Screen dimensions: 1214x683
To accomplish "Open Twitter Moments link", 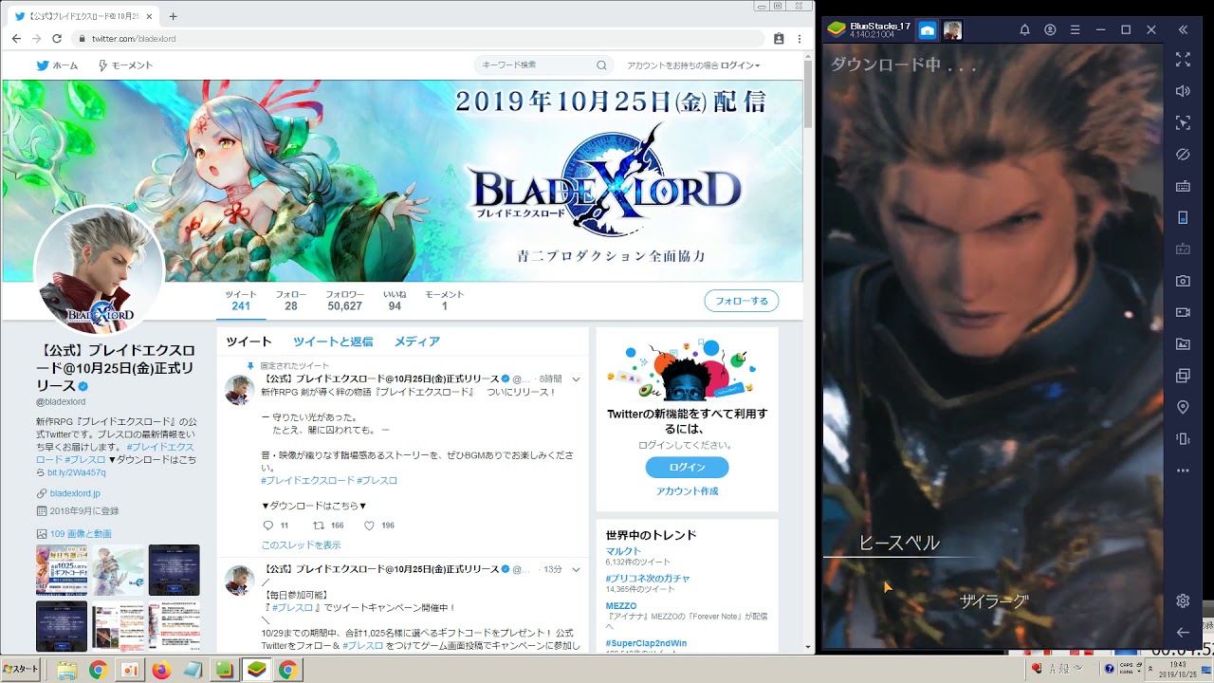I will click(125, 65).
